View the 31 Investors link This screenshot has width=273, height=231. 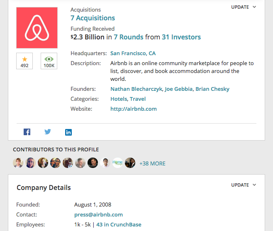(181, 37)
